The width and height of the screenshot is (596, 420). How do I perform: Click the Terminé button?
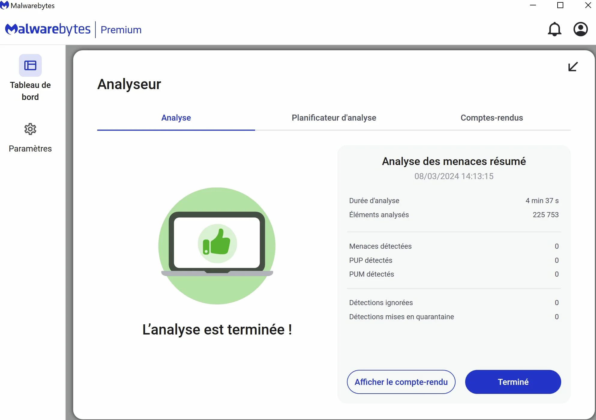(x=513, y=382)
